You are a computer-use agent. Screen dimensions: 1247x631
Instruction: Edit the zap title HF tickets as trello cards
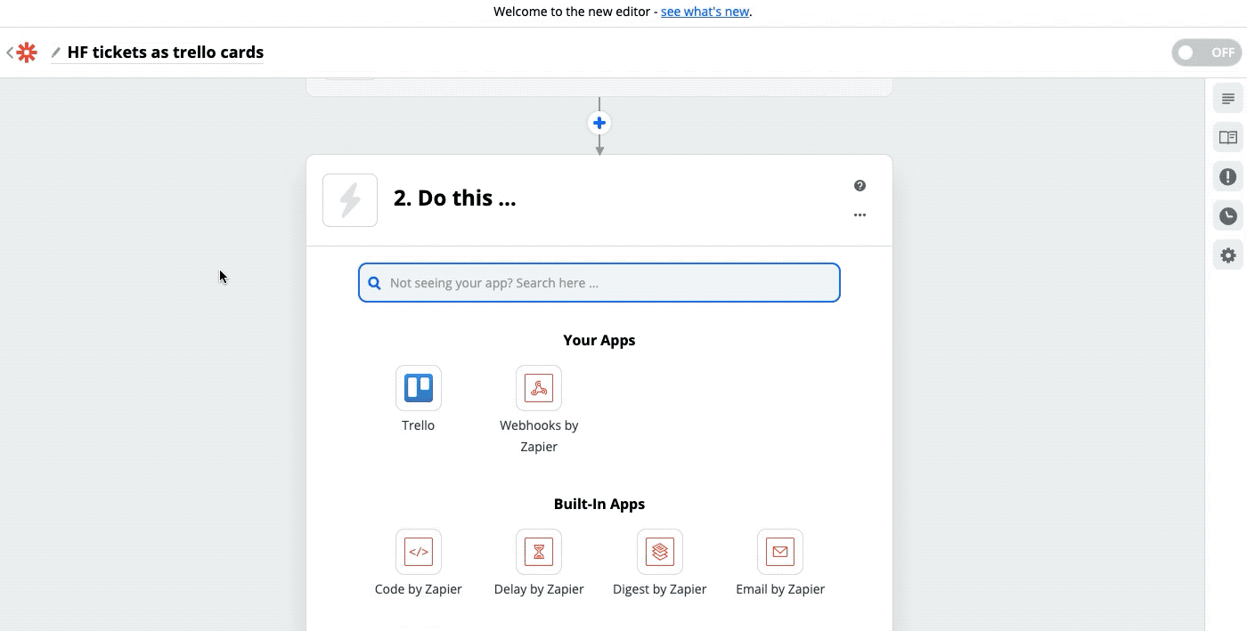pyautogui.click(x=166, y=53)
